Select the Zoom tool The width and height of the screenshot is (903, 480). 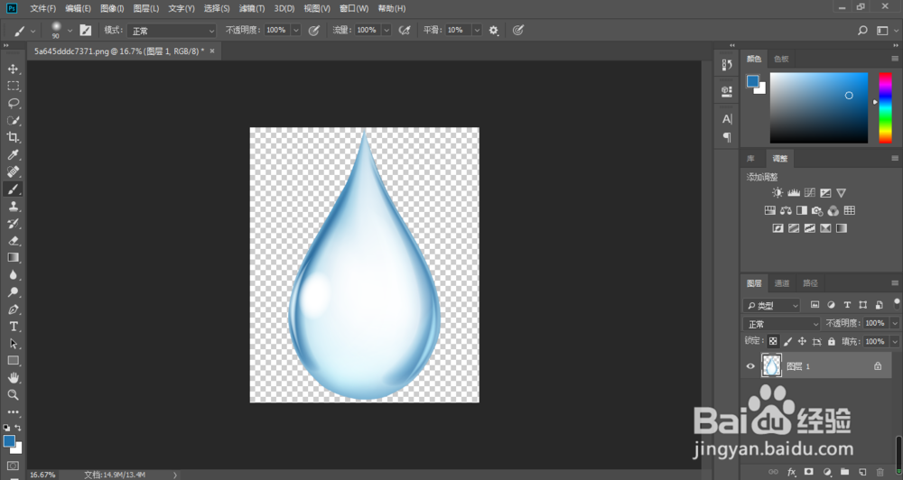(x=14, y=395)
